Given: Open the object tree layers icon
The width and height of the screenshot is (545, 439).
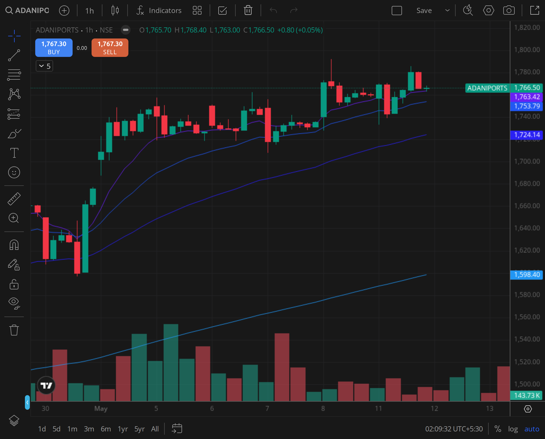Looking at the screenshot, I should (x=14, y=421).
